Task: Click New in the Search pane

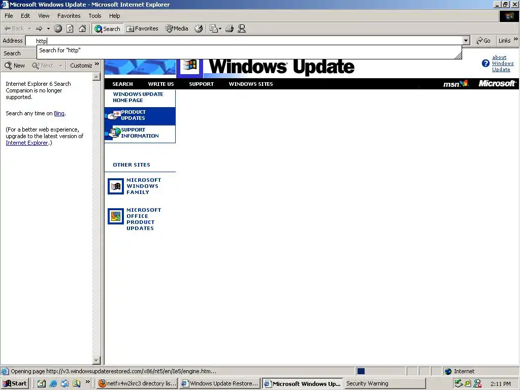Action: pos(15,66)
